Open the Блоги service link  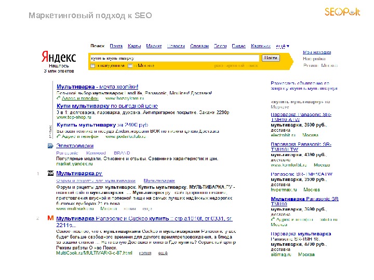click(x=220, y=46)
